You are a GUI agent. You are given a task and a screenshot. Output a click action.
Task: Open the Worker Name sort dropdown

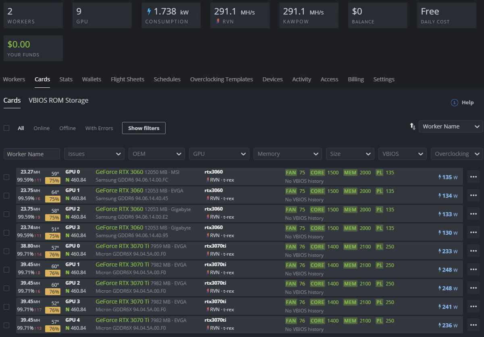pyautogui.click(x=450, y=126)
